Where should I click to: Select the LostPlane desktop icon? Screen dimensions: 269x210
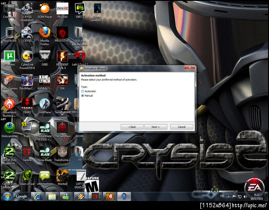coord(45,106)
